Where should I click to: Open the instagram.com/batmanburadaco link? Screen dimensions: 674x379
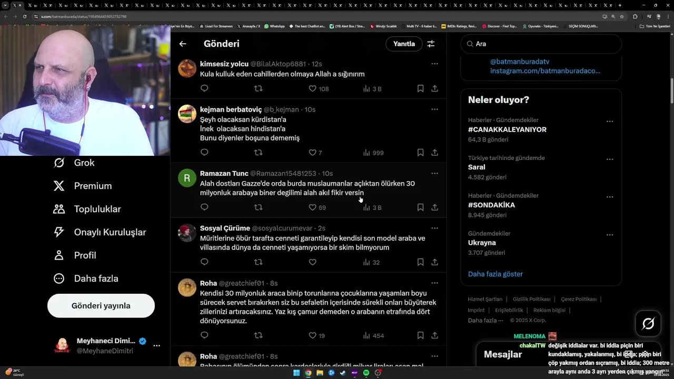[x=545, y=71]
